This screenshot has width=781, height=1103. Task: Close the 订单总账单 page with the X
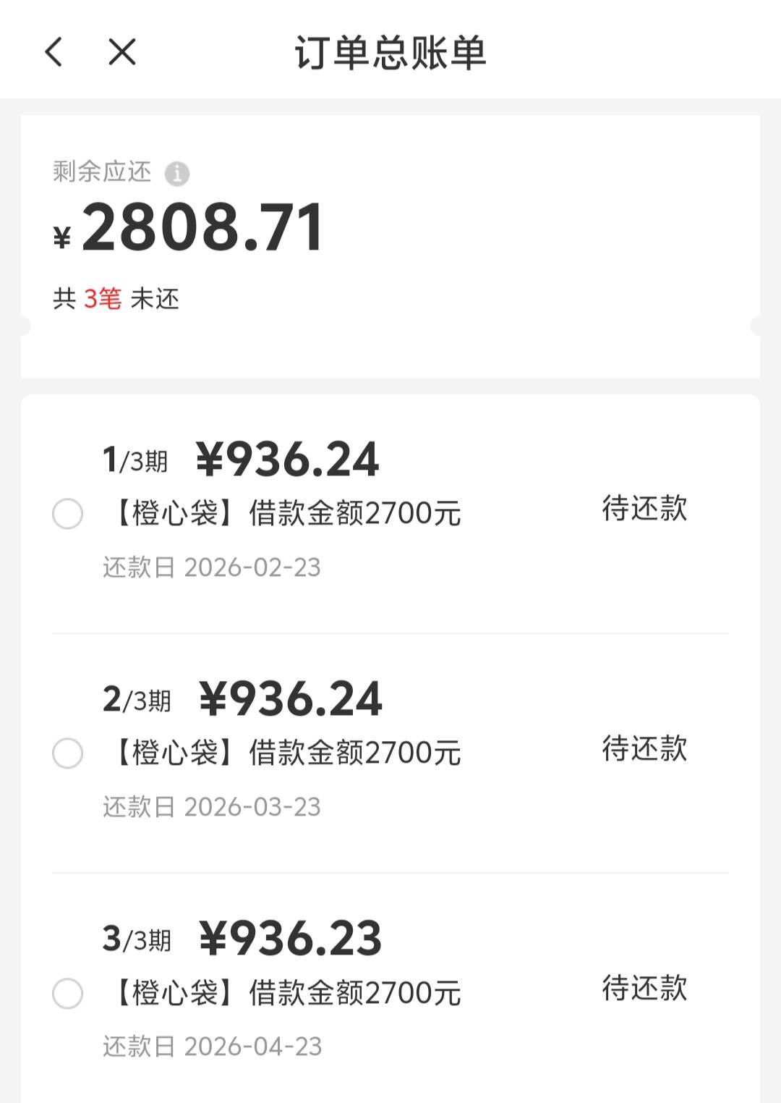point(122,52)
